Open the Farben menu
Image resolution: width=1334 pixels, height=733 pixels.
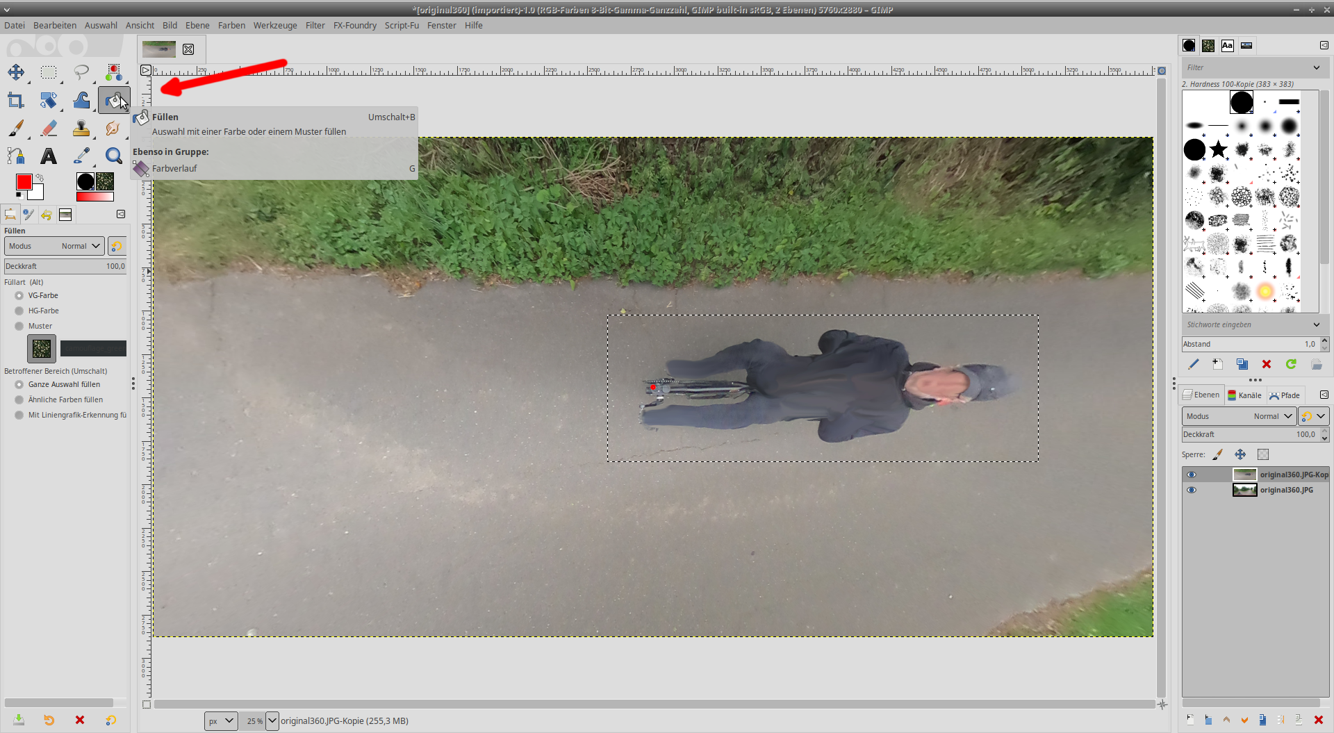click(x=231, y=26)
